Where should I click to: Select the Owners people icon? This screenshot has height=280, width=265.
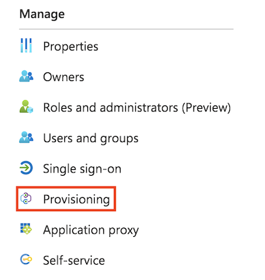[x=26, y=76]
